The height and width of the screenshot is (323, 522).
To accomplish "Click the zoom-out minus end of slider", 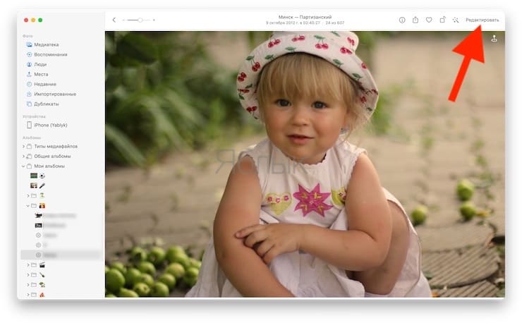I will point(123,20).
